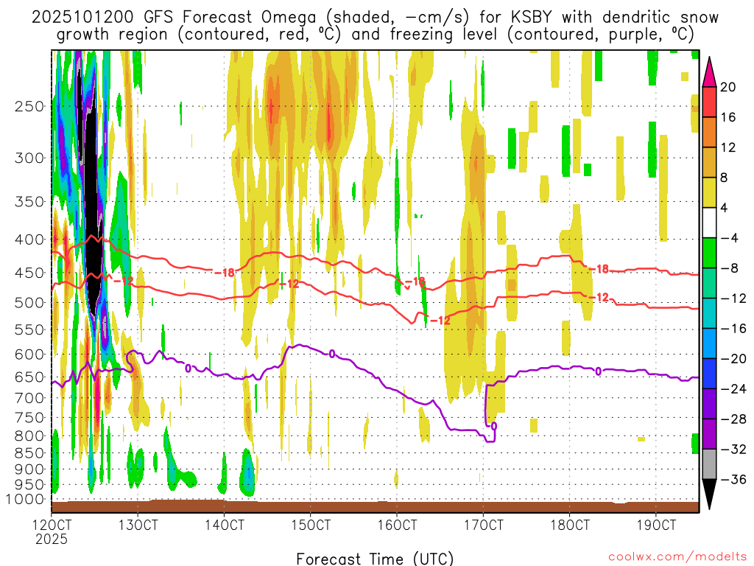Click the magenta arrow atop the colorbar
The height and width of the screenshot is (566, 754).
pos(709,71)
